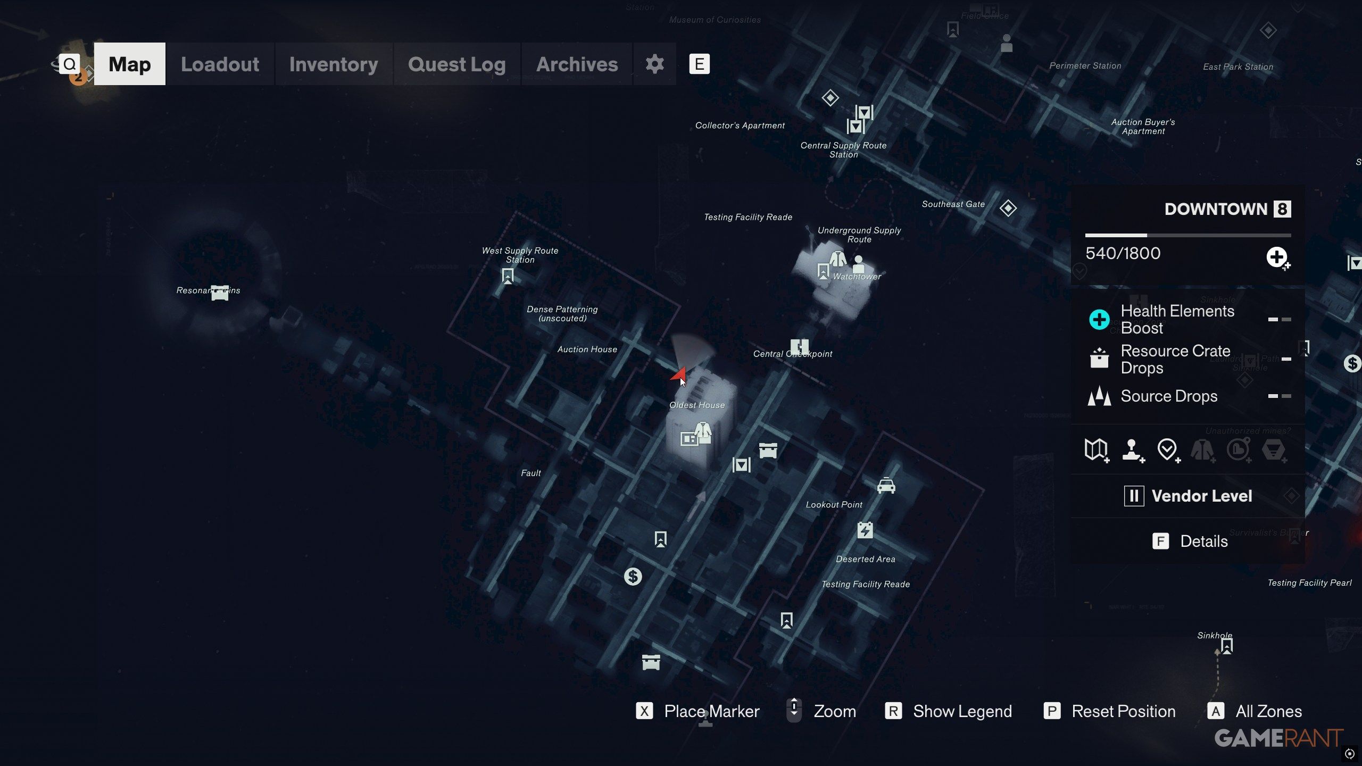The width and height of the screenshot is (1362, 766).
Task: Click the outfit jacket perk icon
Action: tap(1202, 450)
